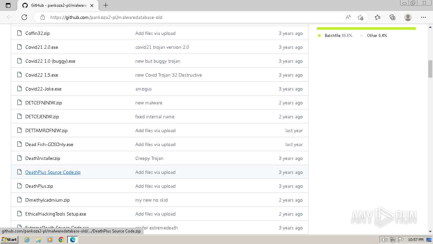This screenshot has width=433, height=244.
Task: Open Covid22 1.5.exe file
Action: pos(42,75)
